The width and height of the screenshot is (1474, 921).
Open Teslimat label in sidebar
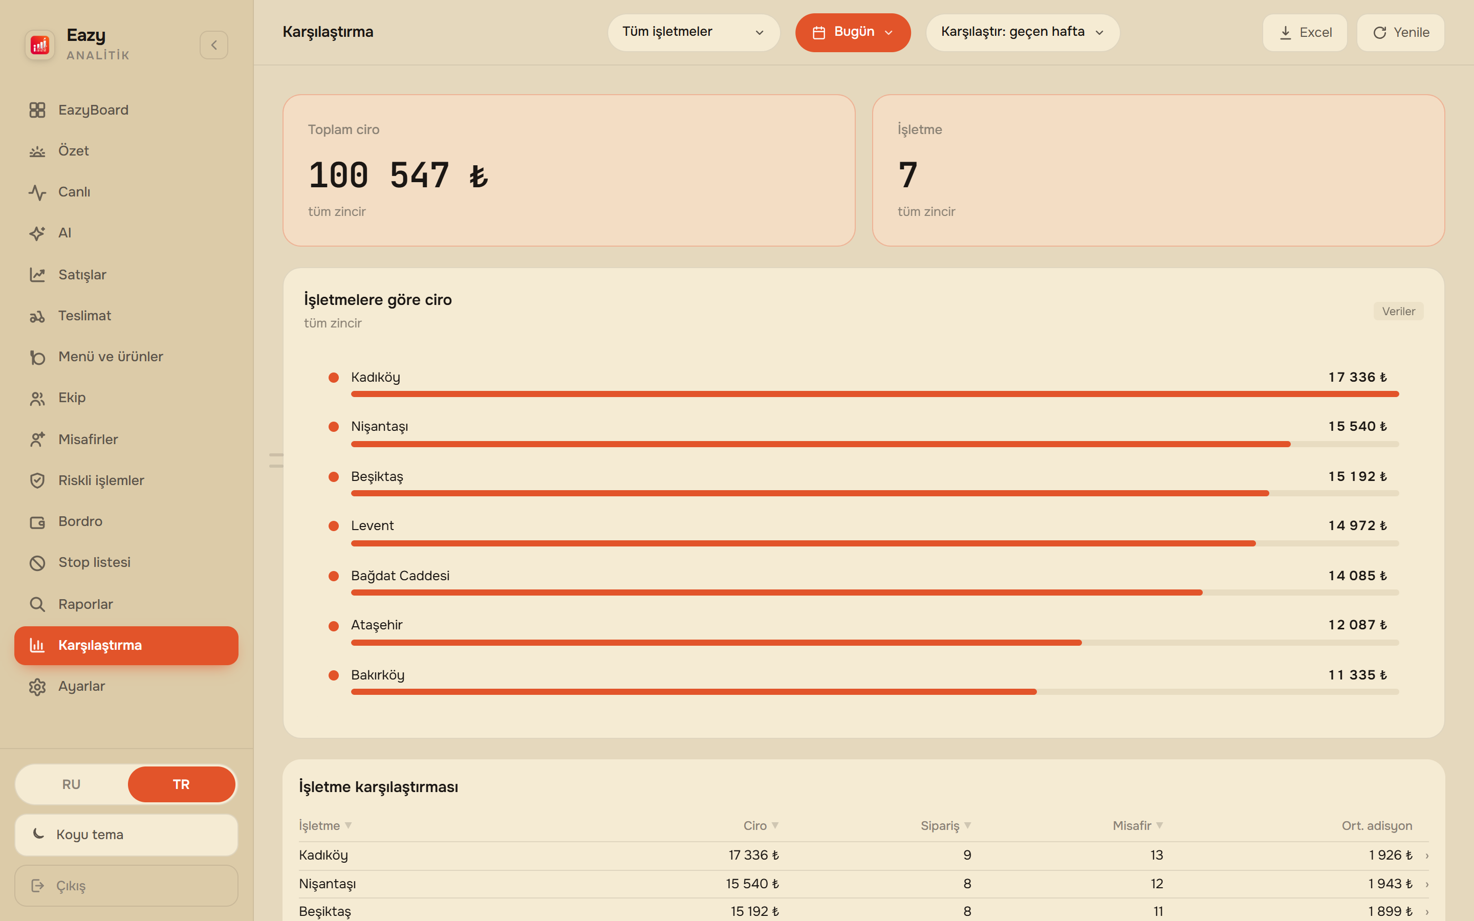[84, 316]
